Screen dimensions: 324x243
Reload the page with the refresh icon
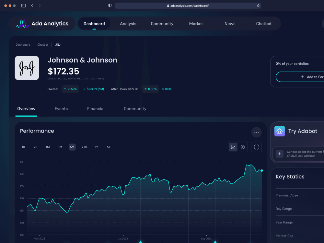(x=258, y=6)
